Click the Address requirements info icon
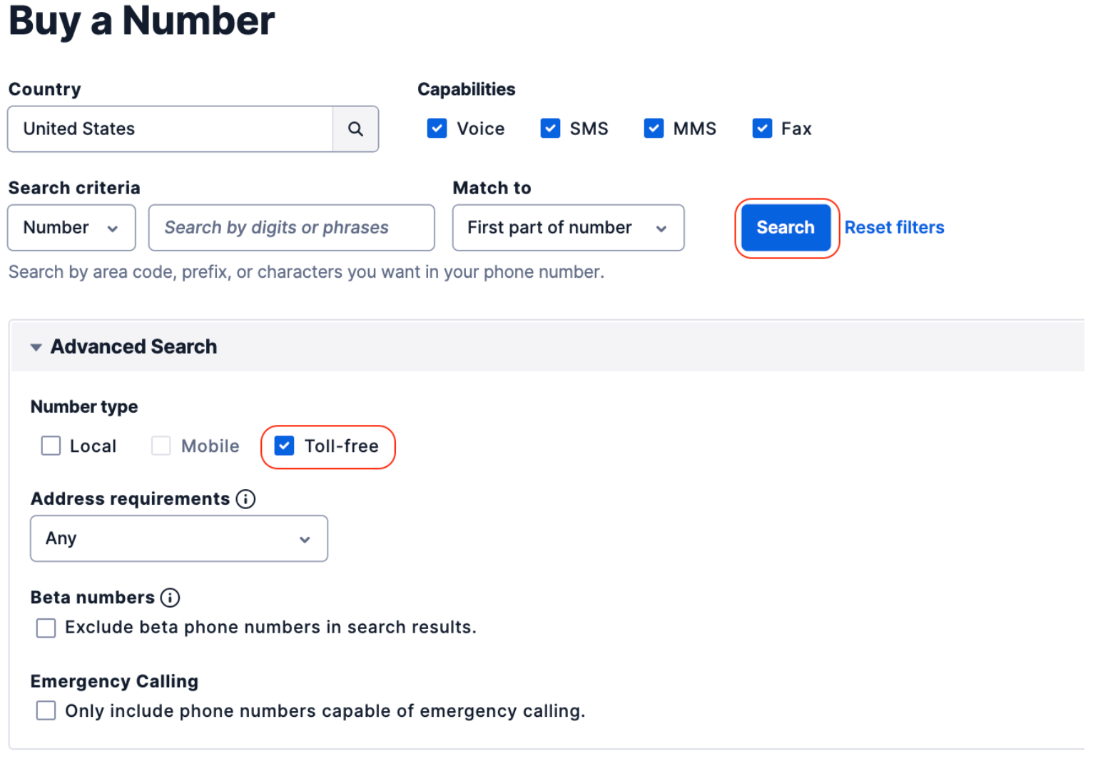The height and width of the screenshot is (764, 1113). 245,499
